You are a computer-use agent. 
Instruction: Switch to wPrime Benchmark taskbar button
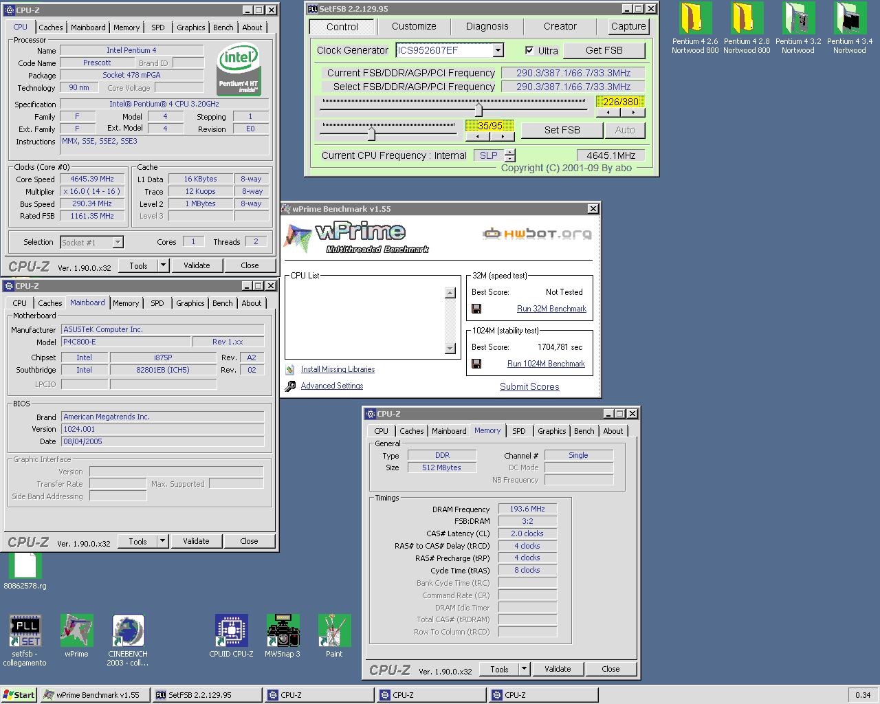pyautogui.click(x=95, y=695)
